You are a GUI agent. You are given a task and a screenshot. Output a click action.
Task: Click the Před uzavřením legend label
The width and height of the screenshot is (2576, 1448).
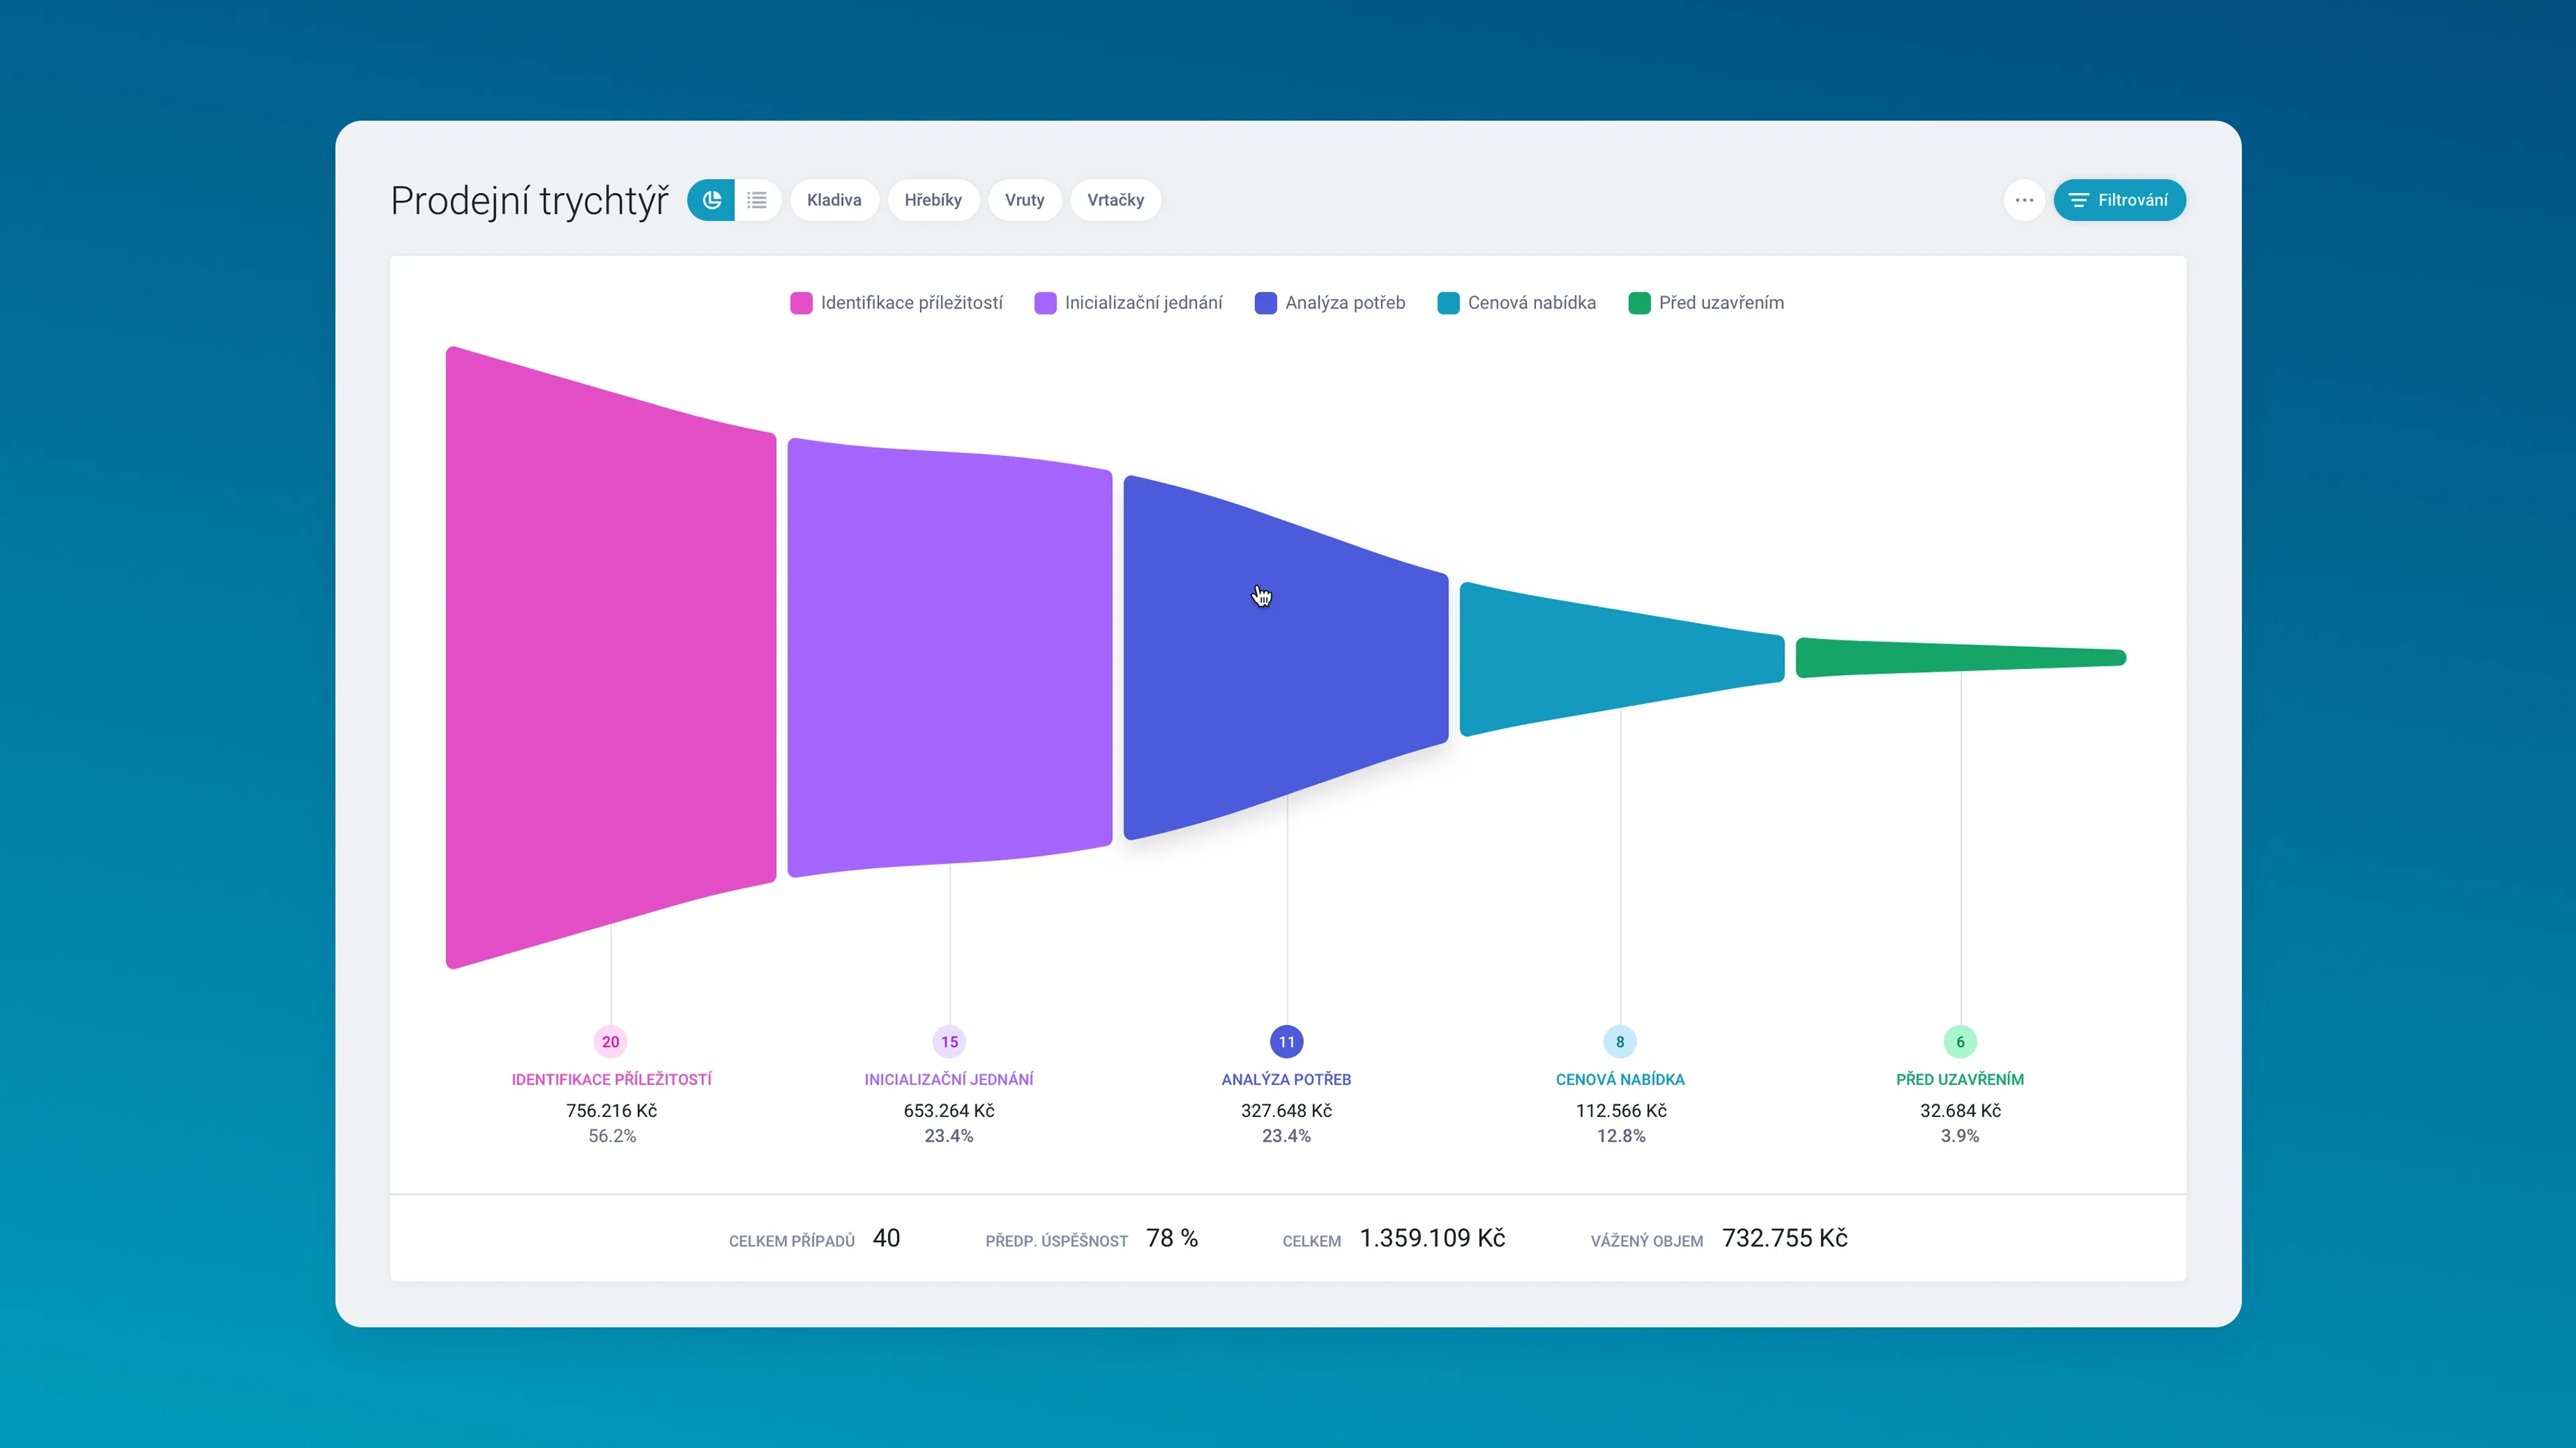(1721, 303)
